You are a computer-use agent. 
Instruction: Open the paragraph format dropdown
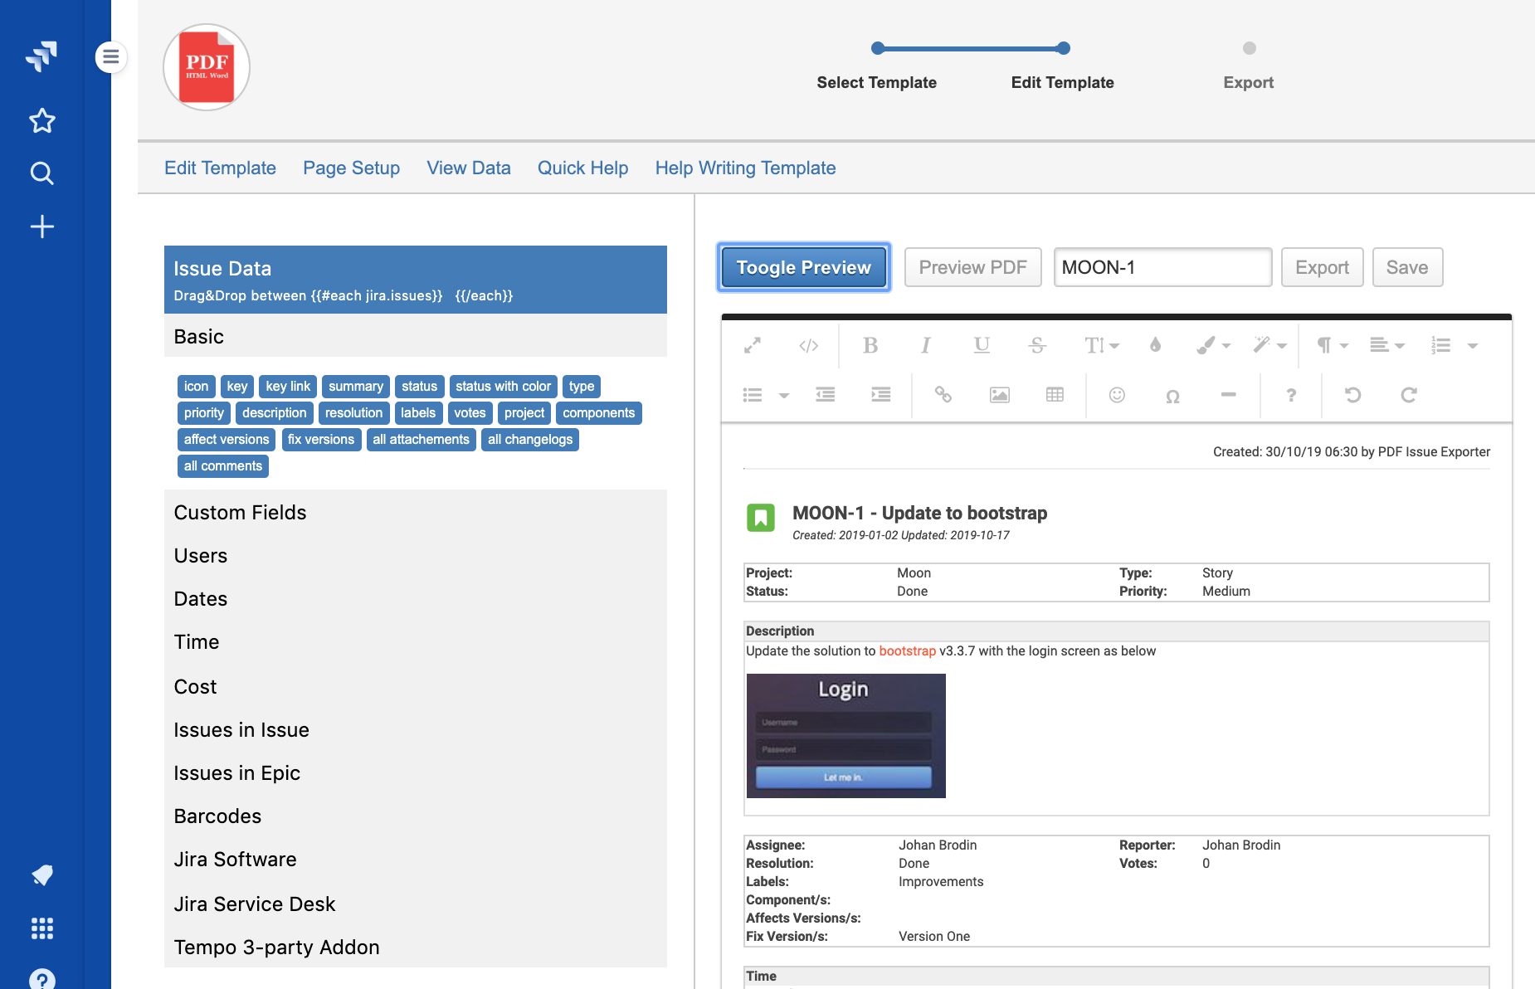(x=1333, y=345)
